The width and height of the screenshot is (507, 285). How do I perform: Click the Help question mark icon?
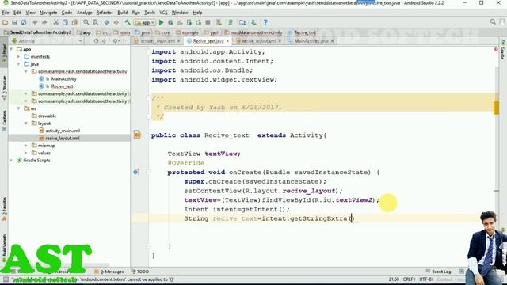click(x=265, y=22)
